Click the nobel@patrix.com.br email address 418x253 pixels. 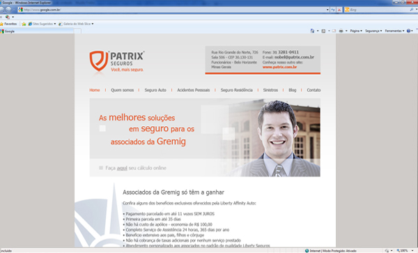click(x=294, y=57)
